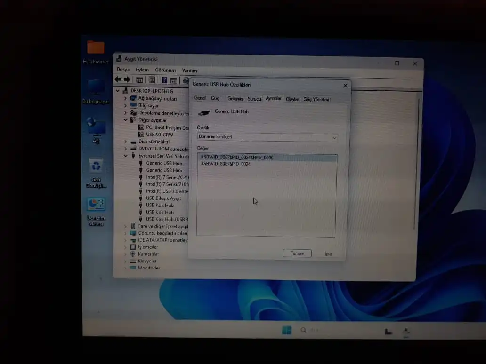This screenshot has width=486, height=364.
Task: Click the Forward arrow in Device Manager toolbar
Action: [127, 79]
